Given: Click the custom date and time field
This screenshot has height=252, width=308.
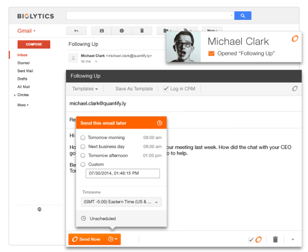Looking at the screenshot, I should point(123,173).
